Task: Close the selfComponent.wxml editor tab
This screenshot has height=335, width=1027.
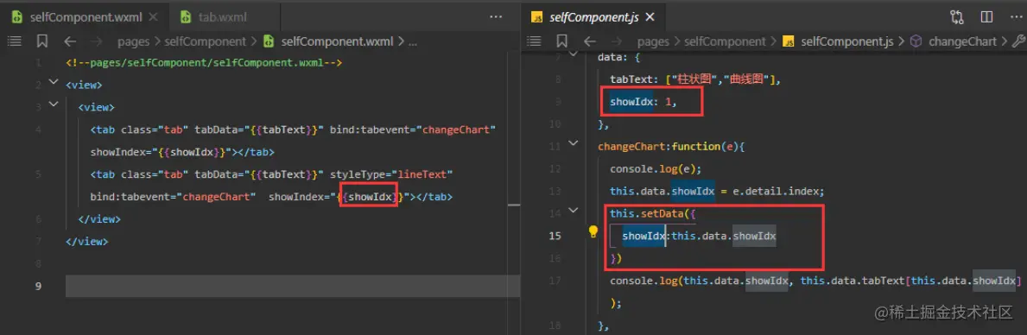Action: click(x=153, y=17)
